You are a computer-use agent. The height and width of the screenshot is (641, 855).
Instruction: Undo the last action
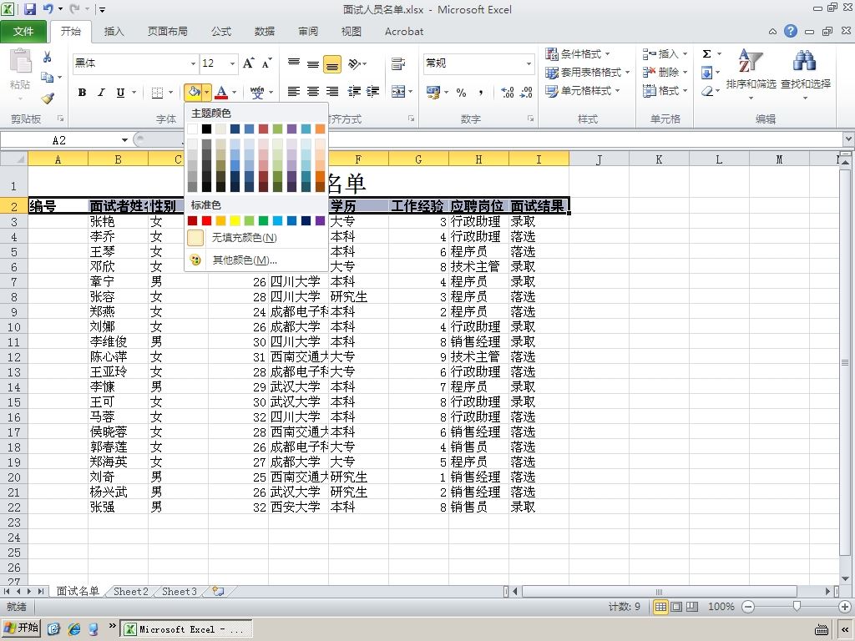coord(48,9)
